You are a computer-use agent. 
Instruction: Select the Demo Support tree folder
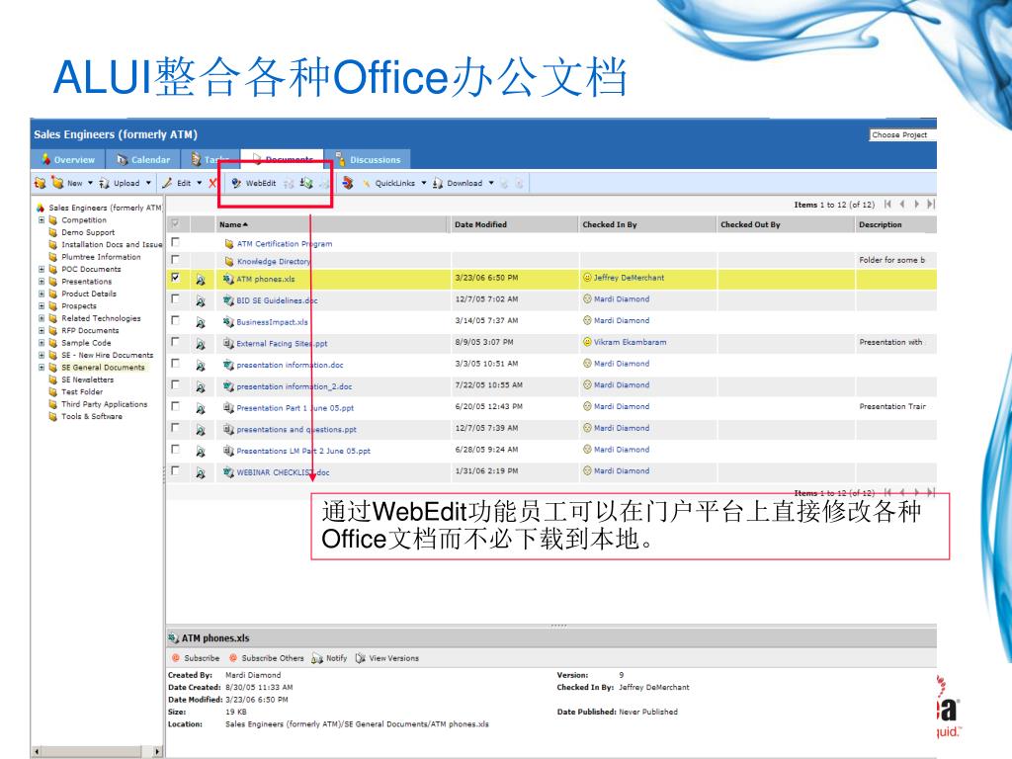click(x=88, y=232)
